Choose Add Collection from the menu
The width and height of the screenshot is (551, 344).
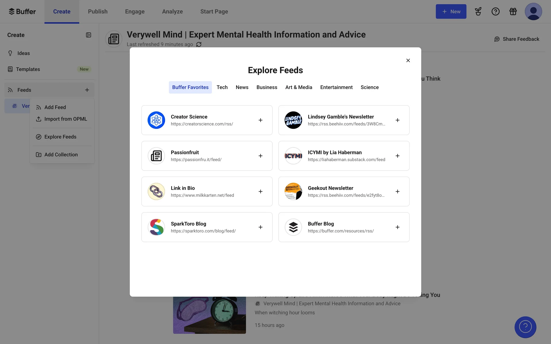pos(61,155)
